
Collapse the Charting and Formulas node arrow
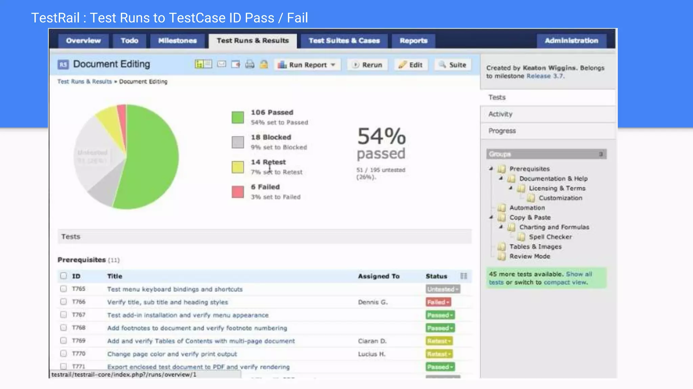click(501, 227)
